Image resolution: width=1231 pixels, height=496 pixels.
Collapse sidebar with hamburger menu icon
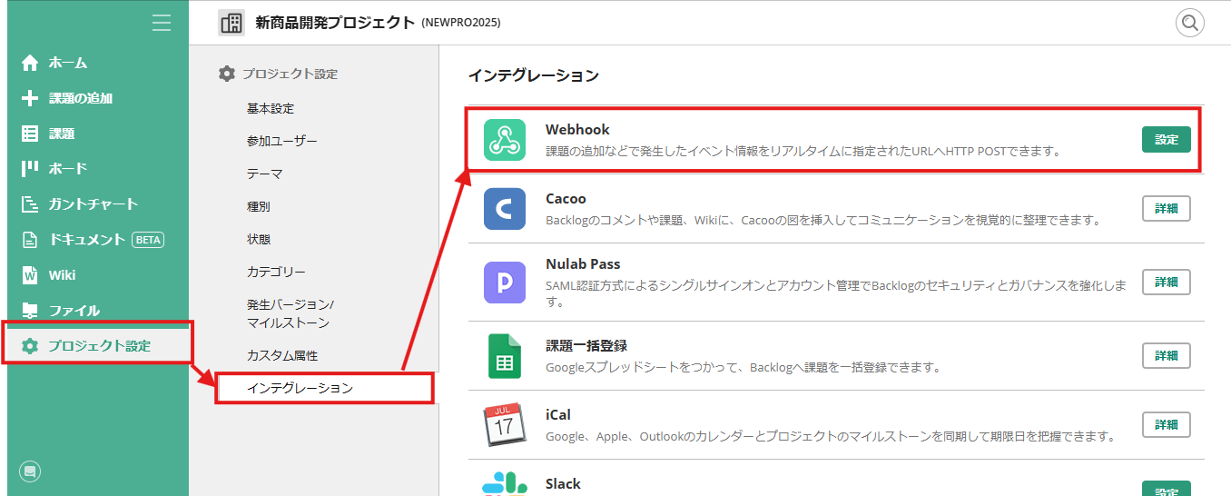point(162,23)
